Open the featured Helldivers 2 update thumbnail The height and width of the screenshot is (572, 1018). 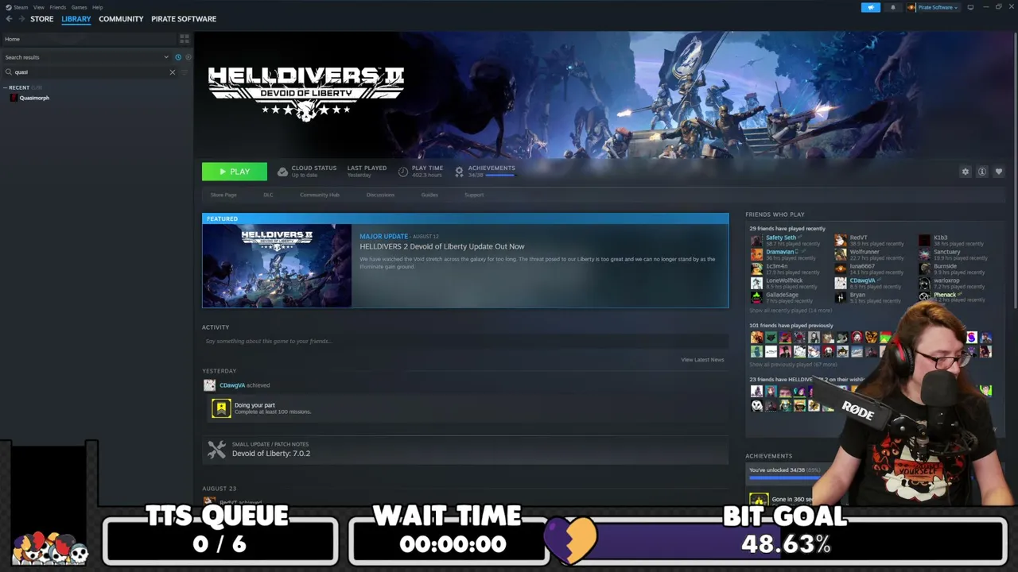tap(277, 265)
